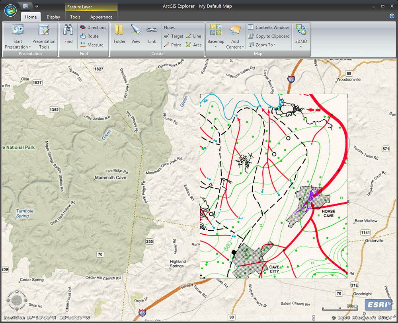
Task: Expand the Basemap dropdown arrow
Action: 216,47
